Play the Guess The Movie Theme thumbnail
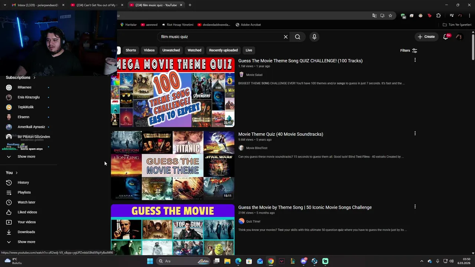The image size is (475, 267). [173, 165]
